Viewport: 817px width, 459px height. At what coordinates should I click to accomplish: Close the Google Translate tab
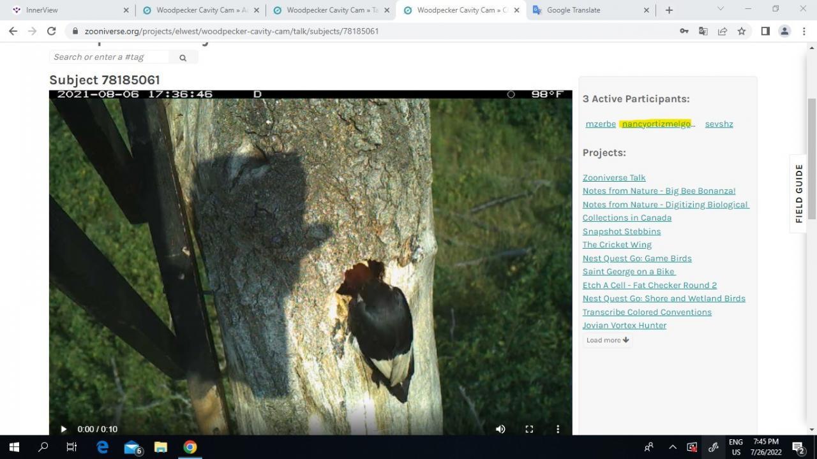point(646,10)
